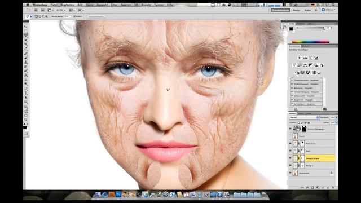361x203 pixels.
Task: Select the Rectangular Marquee tool
Action: (x=25, y=31)
